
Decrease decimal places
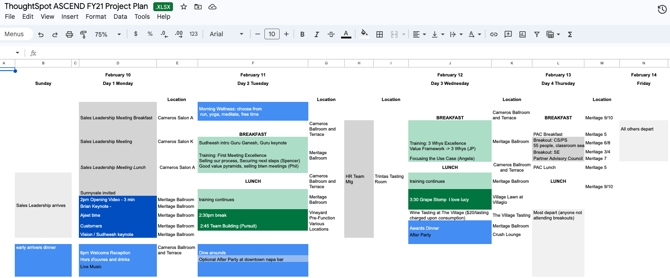click(164, 34)
